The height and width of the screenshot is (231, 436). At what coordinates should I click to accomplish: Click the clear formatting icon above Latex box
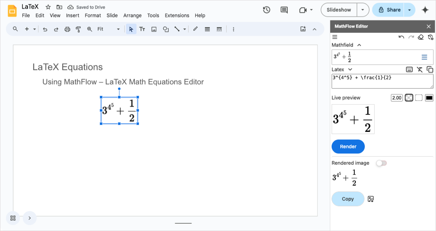420,69
